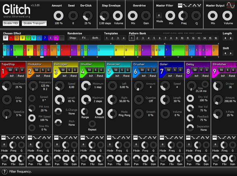Choose magenta effect 9 color swatch
This screenshot has height=176, width=237.
pos(56,38)
